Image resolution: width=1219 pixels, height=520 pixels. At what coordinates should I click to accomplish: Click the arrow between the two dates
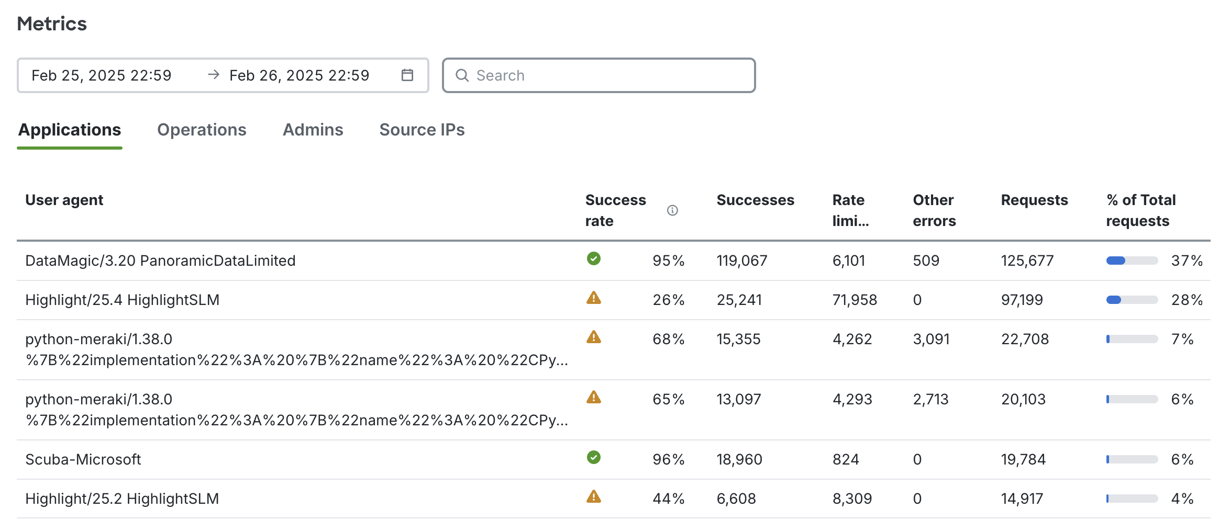[213, 74]
